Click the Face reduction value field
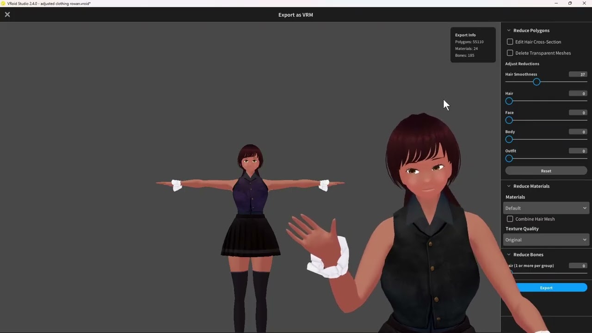Screen dimensions: 592x333 (x=578, y=112)
